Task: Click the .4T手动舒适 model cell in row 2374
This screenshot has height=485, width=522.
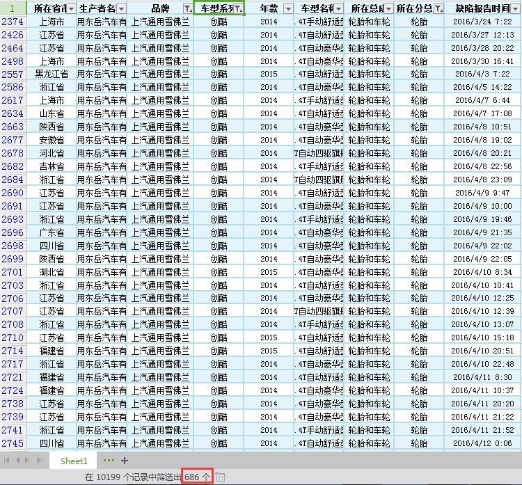Action: 319,22
